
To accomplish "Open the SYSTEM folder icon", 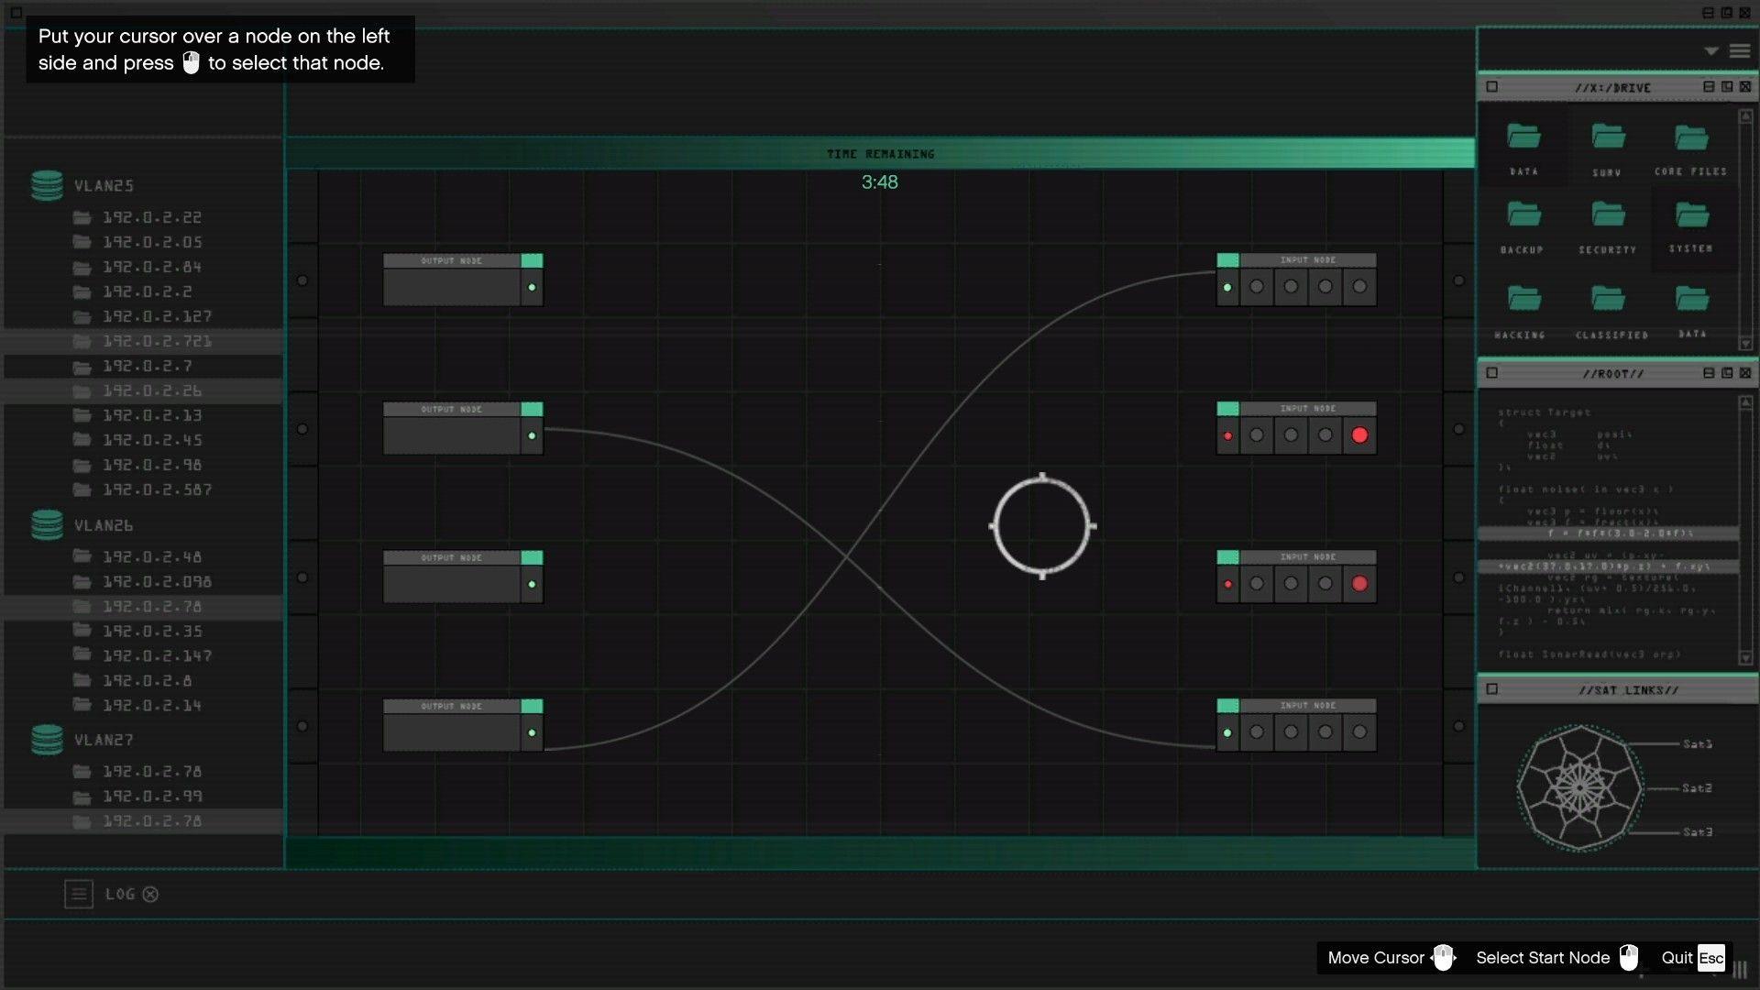I will tap(1691, 215).
